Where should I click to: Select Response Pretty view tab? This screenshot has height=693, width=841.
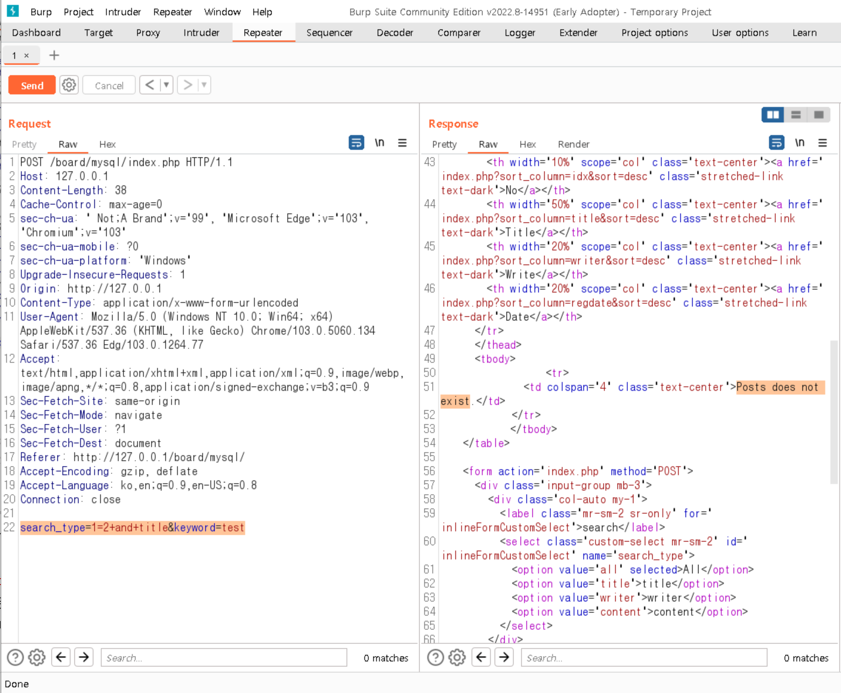[x=444, y=144]
